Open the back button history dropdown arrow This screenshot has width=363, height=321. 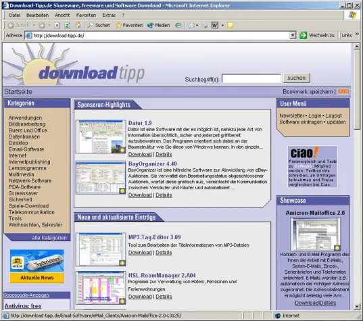coord(34,25)
